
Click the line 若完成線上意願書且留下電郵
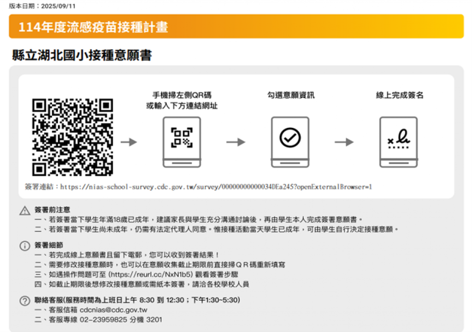pyautogui.click(x=127, y=255)
